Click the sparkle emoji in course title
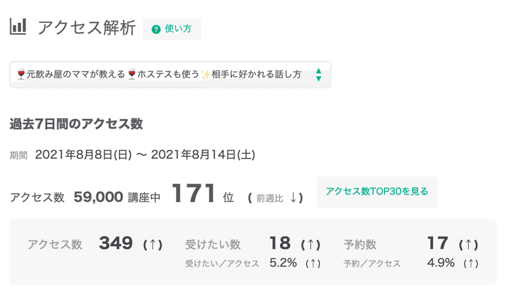 coord(205,74)
